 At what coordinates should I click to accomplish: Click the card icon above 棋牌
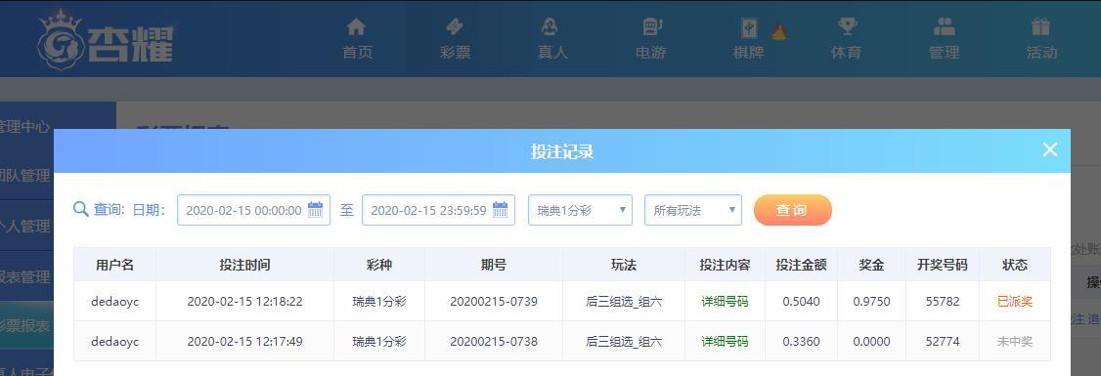[749, 28]
